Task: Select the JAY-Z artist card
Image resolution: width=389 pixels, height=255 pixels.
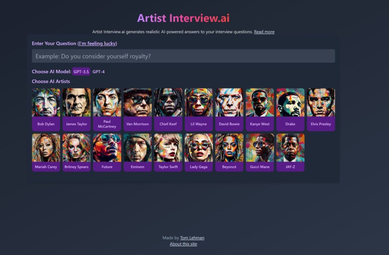Action: click(290, 152)
